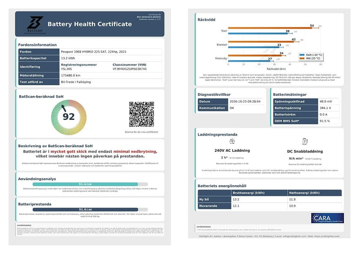This screenshot has height=254, width=359.
Task: Click the AC charging time 2 h*
Action: coord(224,158)
